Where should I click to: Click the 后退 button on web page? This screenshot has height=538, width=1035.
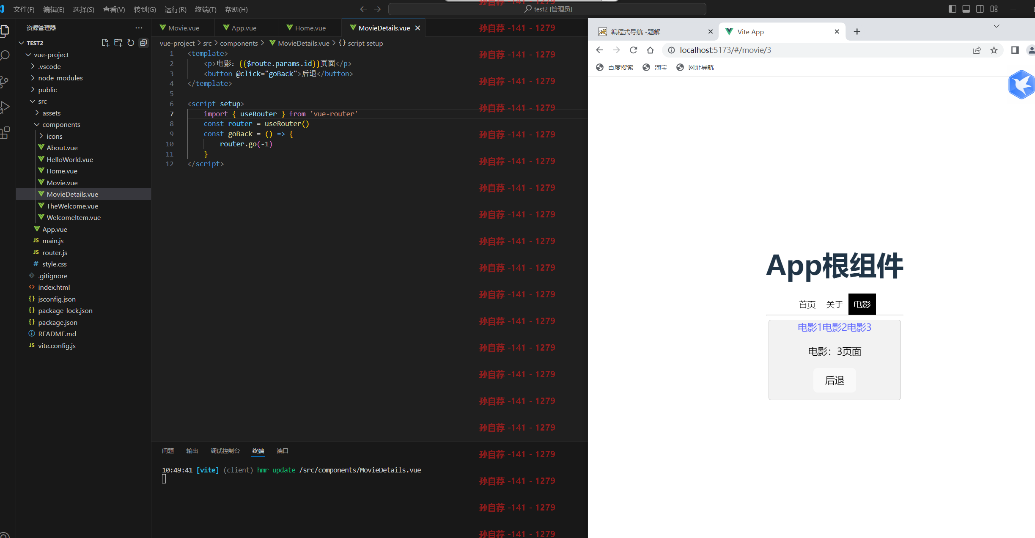click(835, 380)
